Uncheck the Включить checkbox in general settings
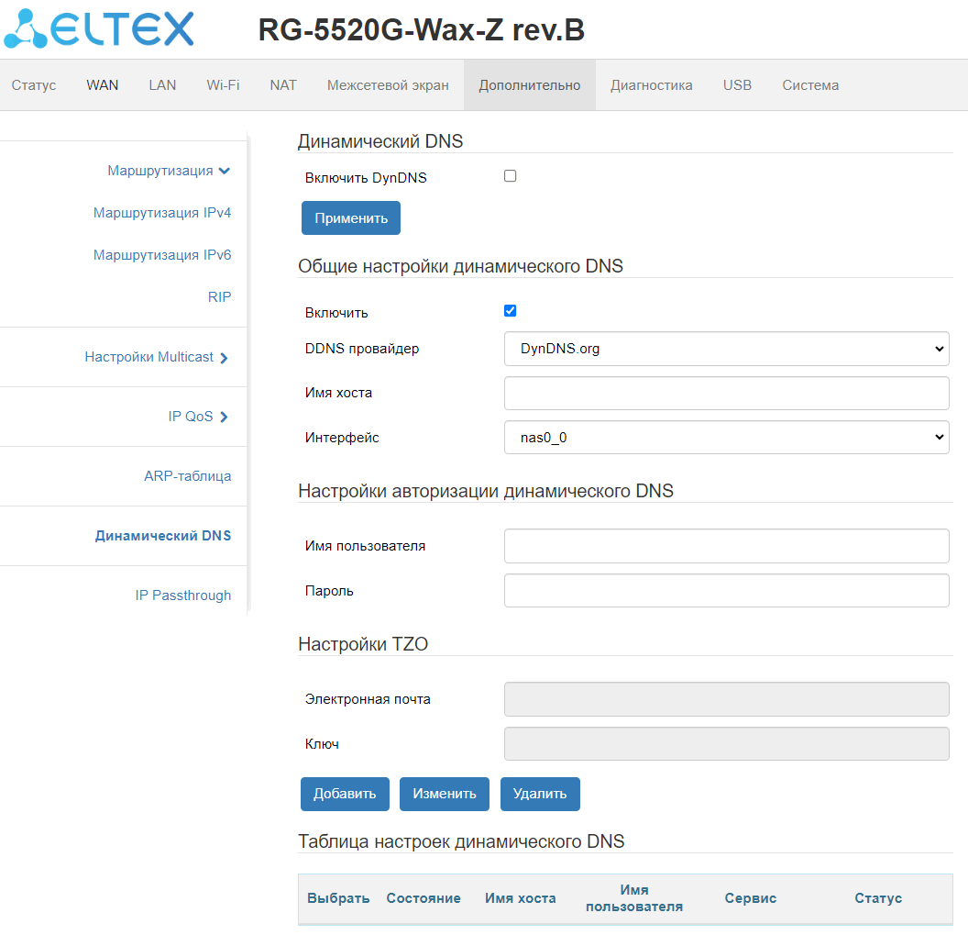 510,311
